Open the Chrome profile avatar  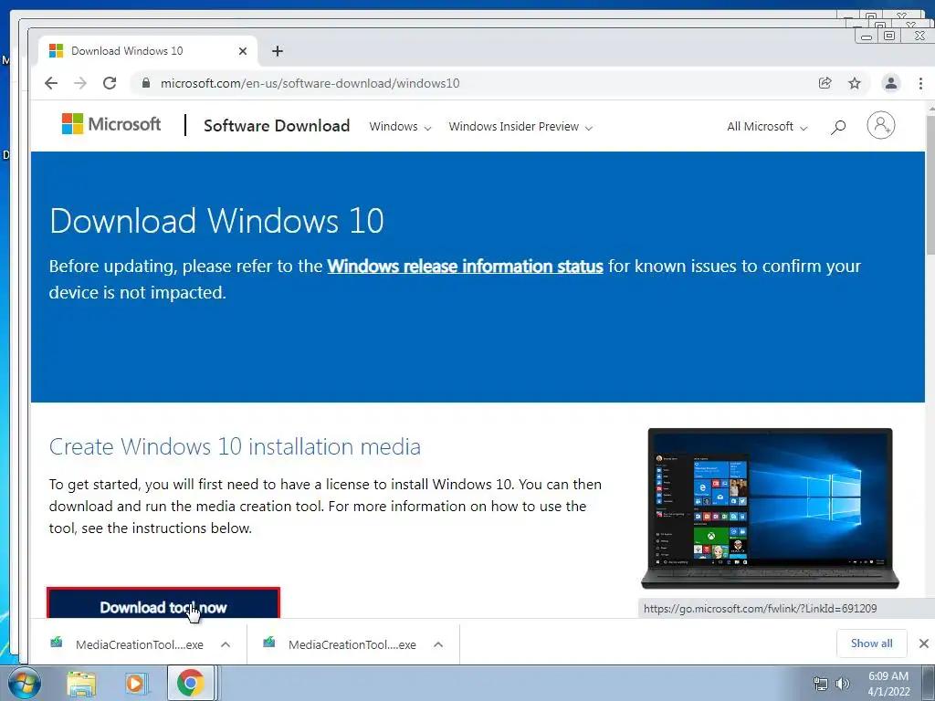[x=891, y=83]
